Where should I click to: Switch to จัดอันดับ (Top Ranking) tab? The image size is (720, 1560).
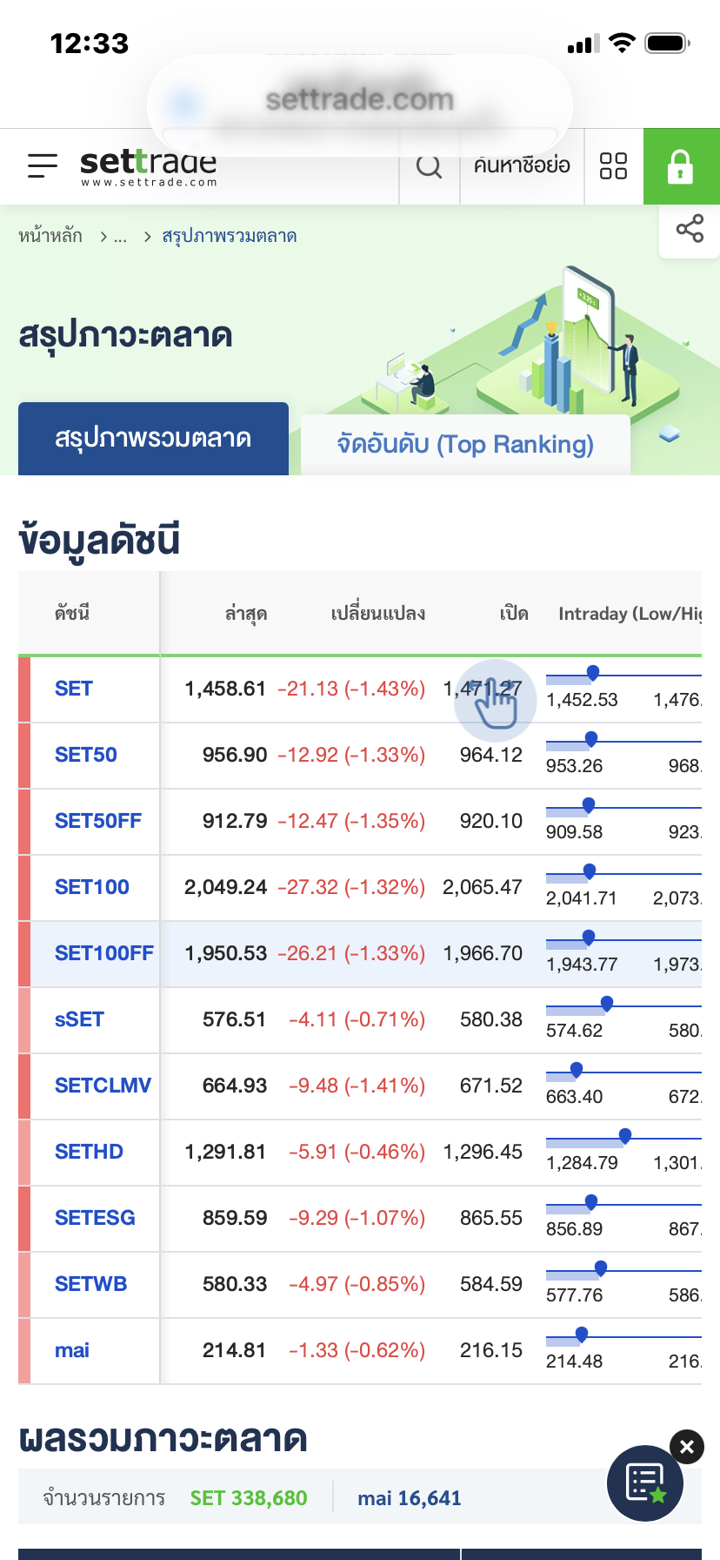coord(465,444)
